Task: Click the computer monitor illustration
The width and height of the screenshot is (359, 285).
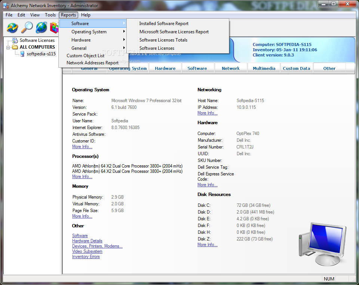Action: tap(322, 244)
